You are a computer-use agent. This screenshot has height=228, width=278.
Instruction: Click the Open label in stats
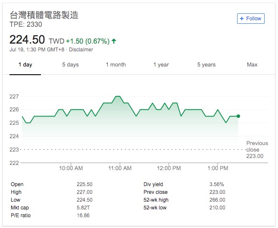pyautogui.click(x=17, y=184)
